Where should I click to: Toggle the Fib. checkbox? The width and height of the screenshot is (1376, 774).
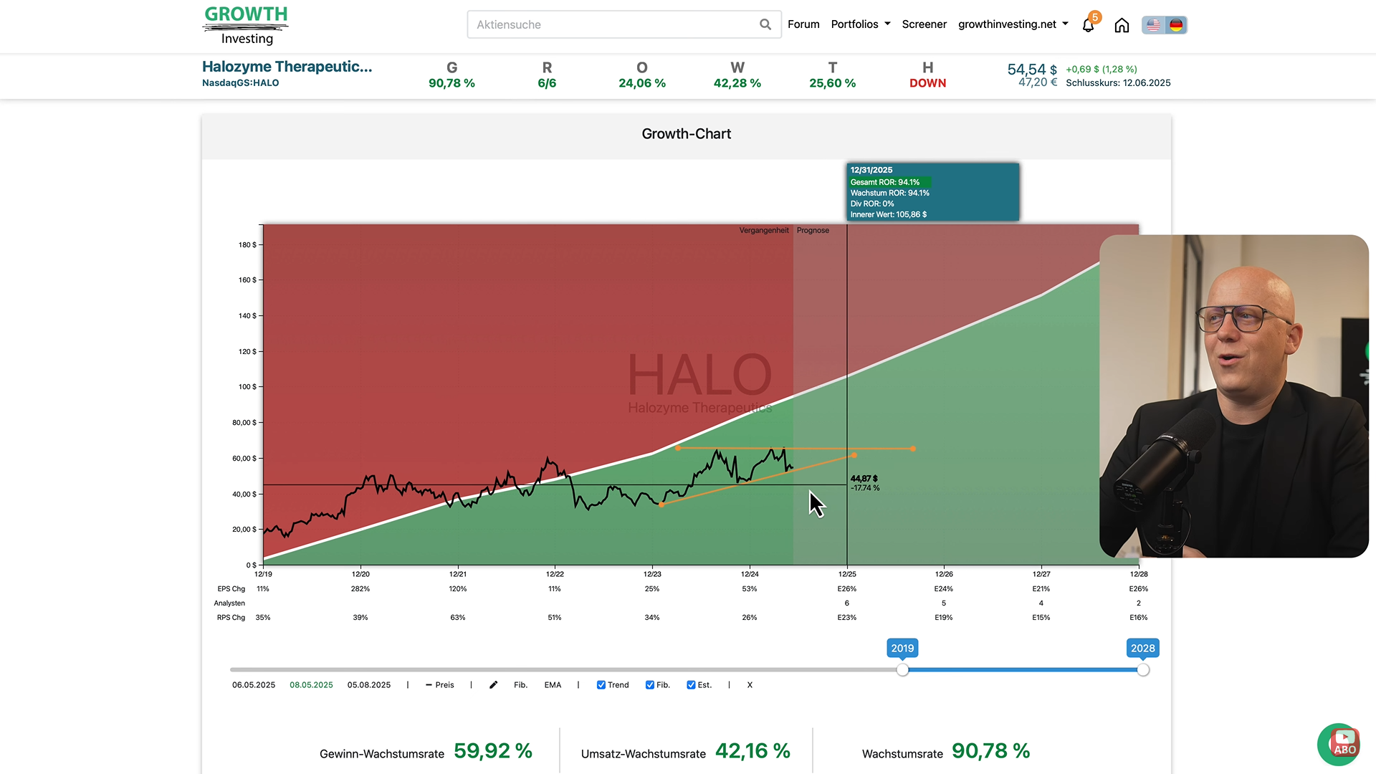click(x=649, y=685)
